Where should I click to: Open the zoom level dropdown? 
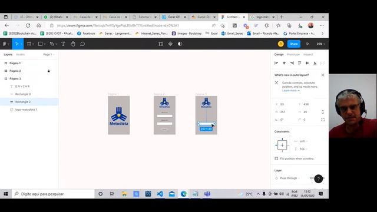click(x=320, y=44)
